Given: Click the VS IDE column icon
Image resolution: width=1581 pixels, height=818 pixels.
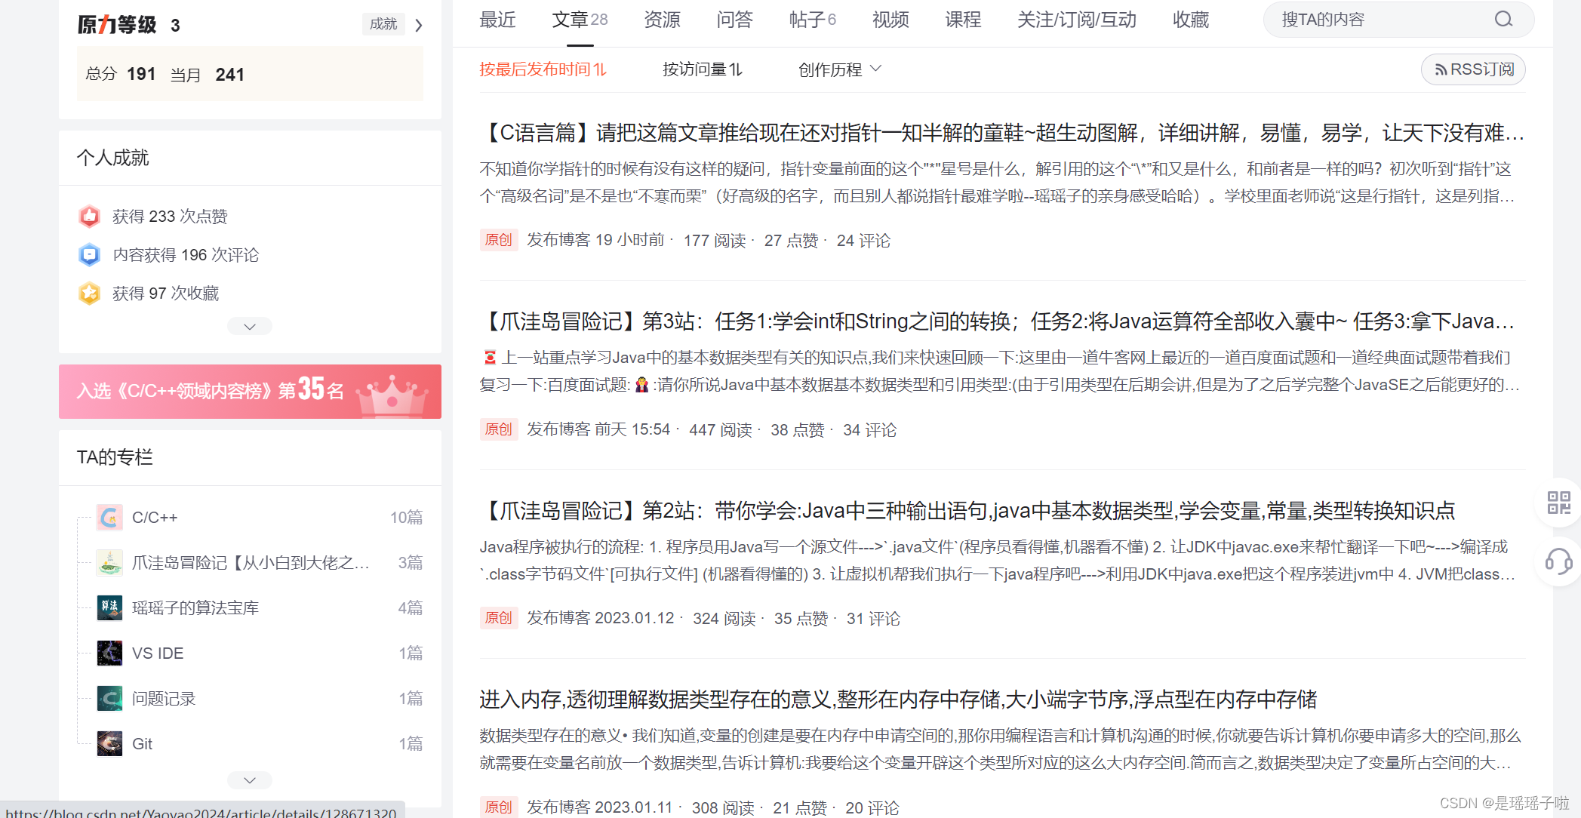Looking at the screenshot, I should click(109, 653).
